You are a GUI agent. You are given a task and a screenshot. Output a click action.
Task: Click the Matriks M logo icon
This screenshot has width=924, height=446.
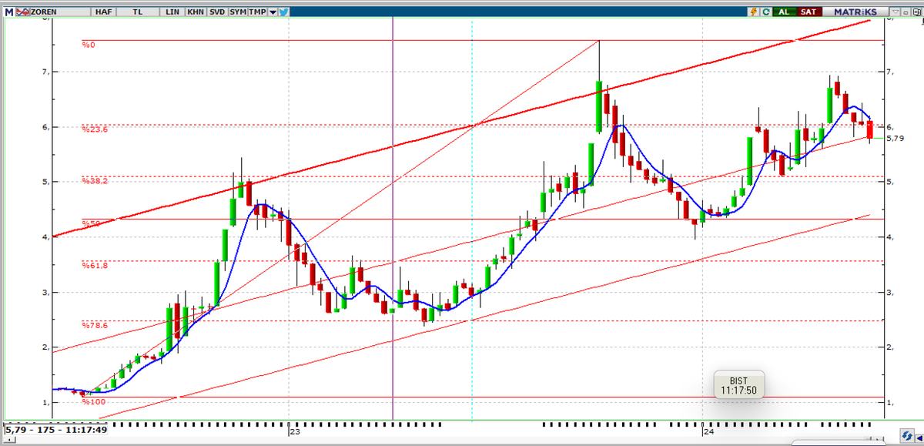click(8, 12)
